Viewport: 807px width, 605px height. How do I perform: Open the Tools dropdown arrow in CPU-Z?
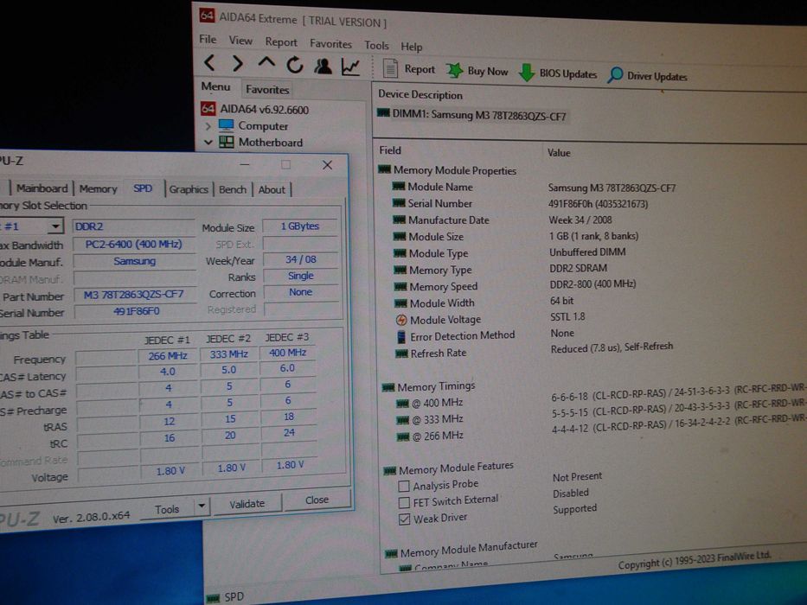pos(202,506)
